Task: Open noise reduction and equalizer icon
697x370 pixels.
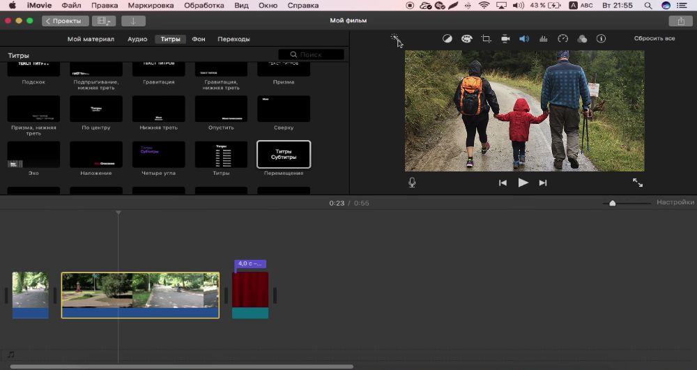Action: (x=544, y=39)
